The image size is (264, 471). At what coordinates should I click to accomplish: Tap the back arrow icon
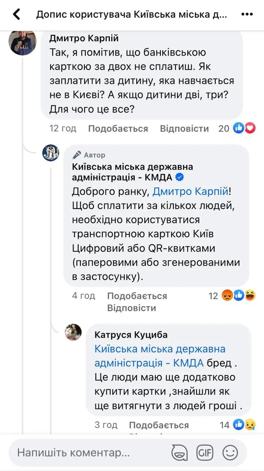17,15
